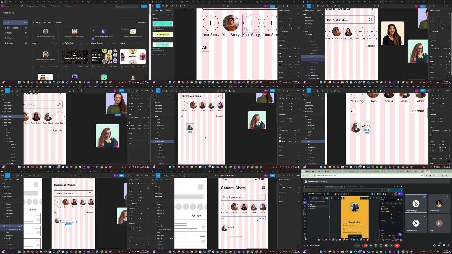
Task: Open Resources tool in the Assets panel screen
Action: click(181, 6)
